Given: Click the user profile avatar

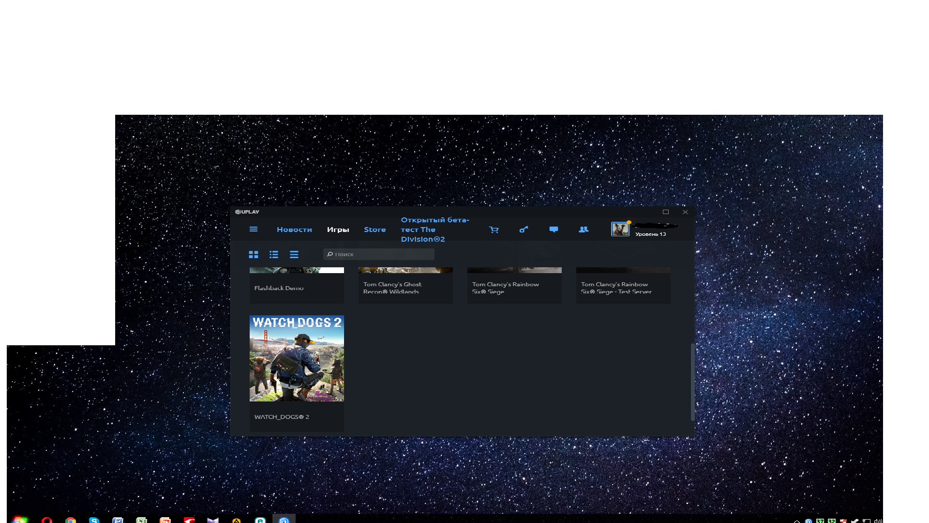Looking at the screenshot, I should pyautogui.click(x=620, y=229).
